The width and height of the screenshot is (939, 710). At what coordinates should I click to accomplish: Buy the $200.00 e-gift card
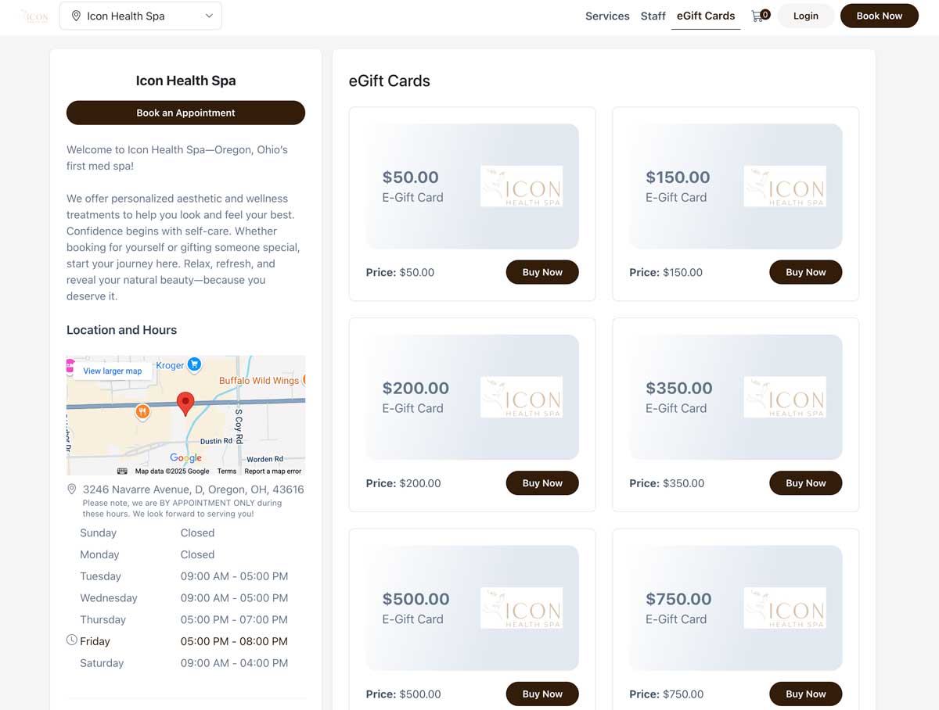click(x=542, y=483)
